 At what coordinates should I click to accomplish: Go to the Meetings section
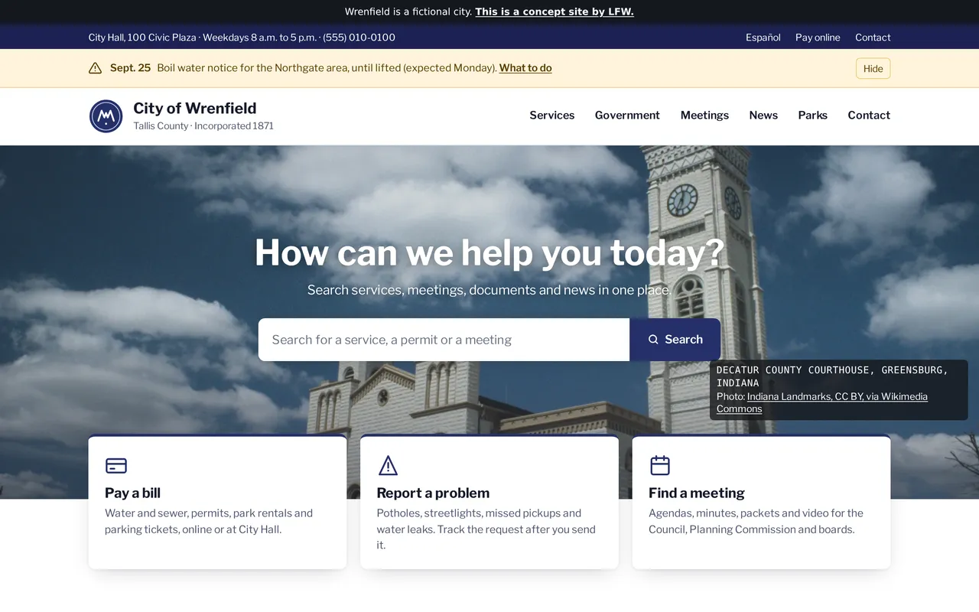704,116
